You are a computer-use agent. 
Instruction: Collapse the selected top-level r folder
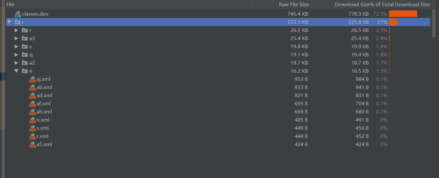click(x=9, y=22)
